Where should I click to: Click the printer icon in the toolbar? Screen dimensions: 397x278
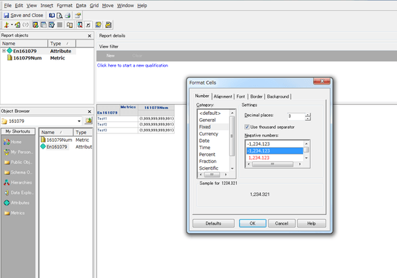click(x=67, y=15)
